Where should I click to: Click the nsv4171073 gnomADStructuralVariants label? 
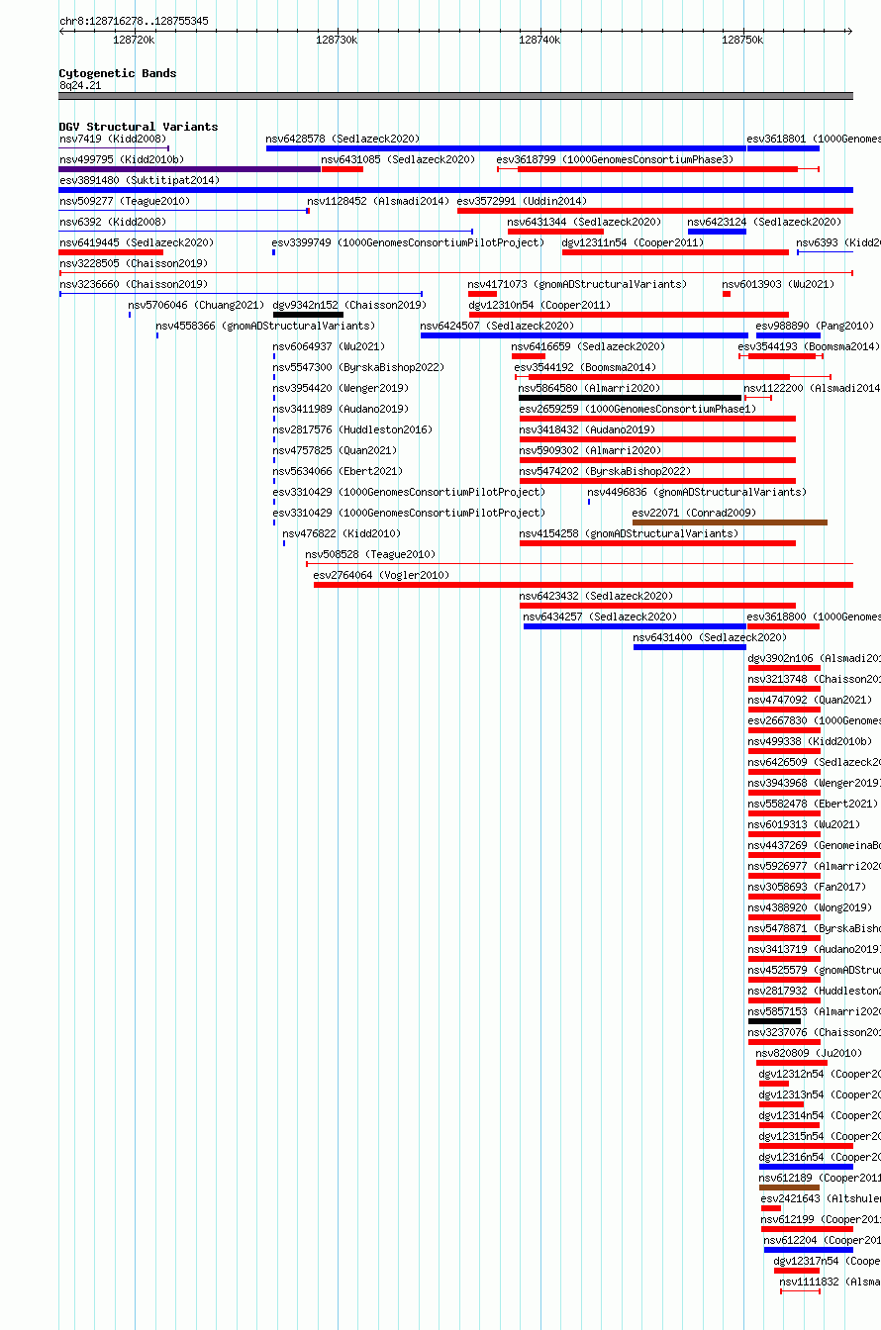point(577,284)
